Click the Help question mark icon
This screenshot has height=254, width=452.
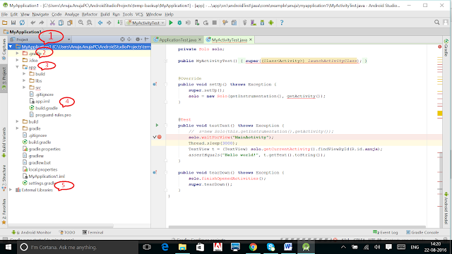[282, 23]
